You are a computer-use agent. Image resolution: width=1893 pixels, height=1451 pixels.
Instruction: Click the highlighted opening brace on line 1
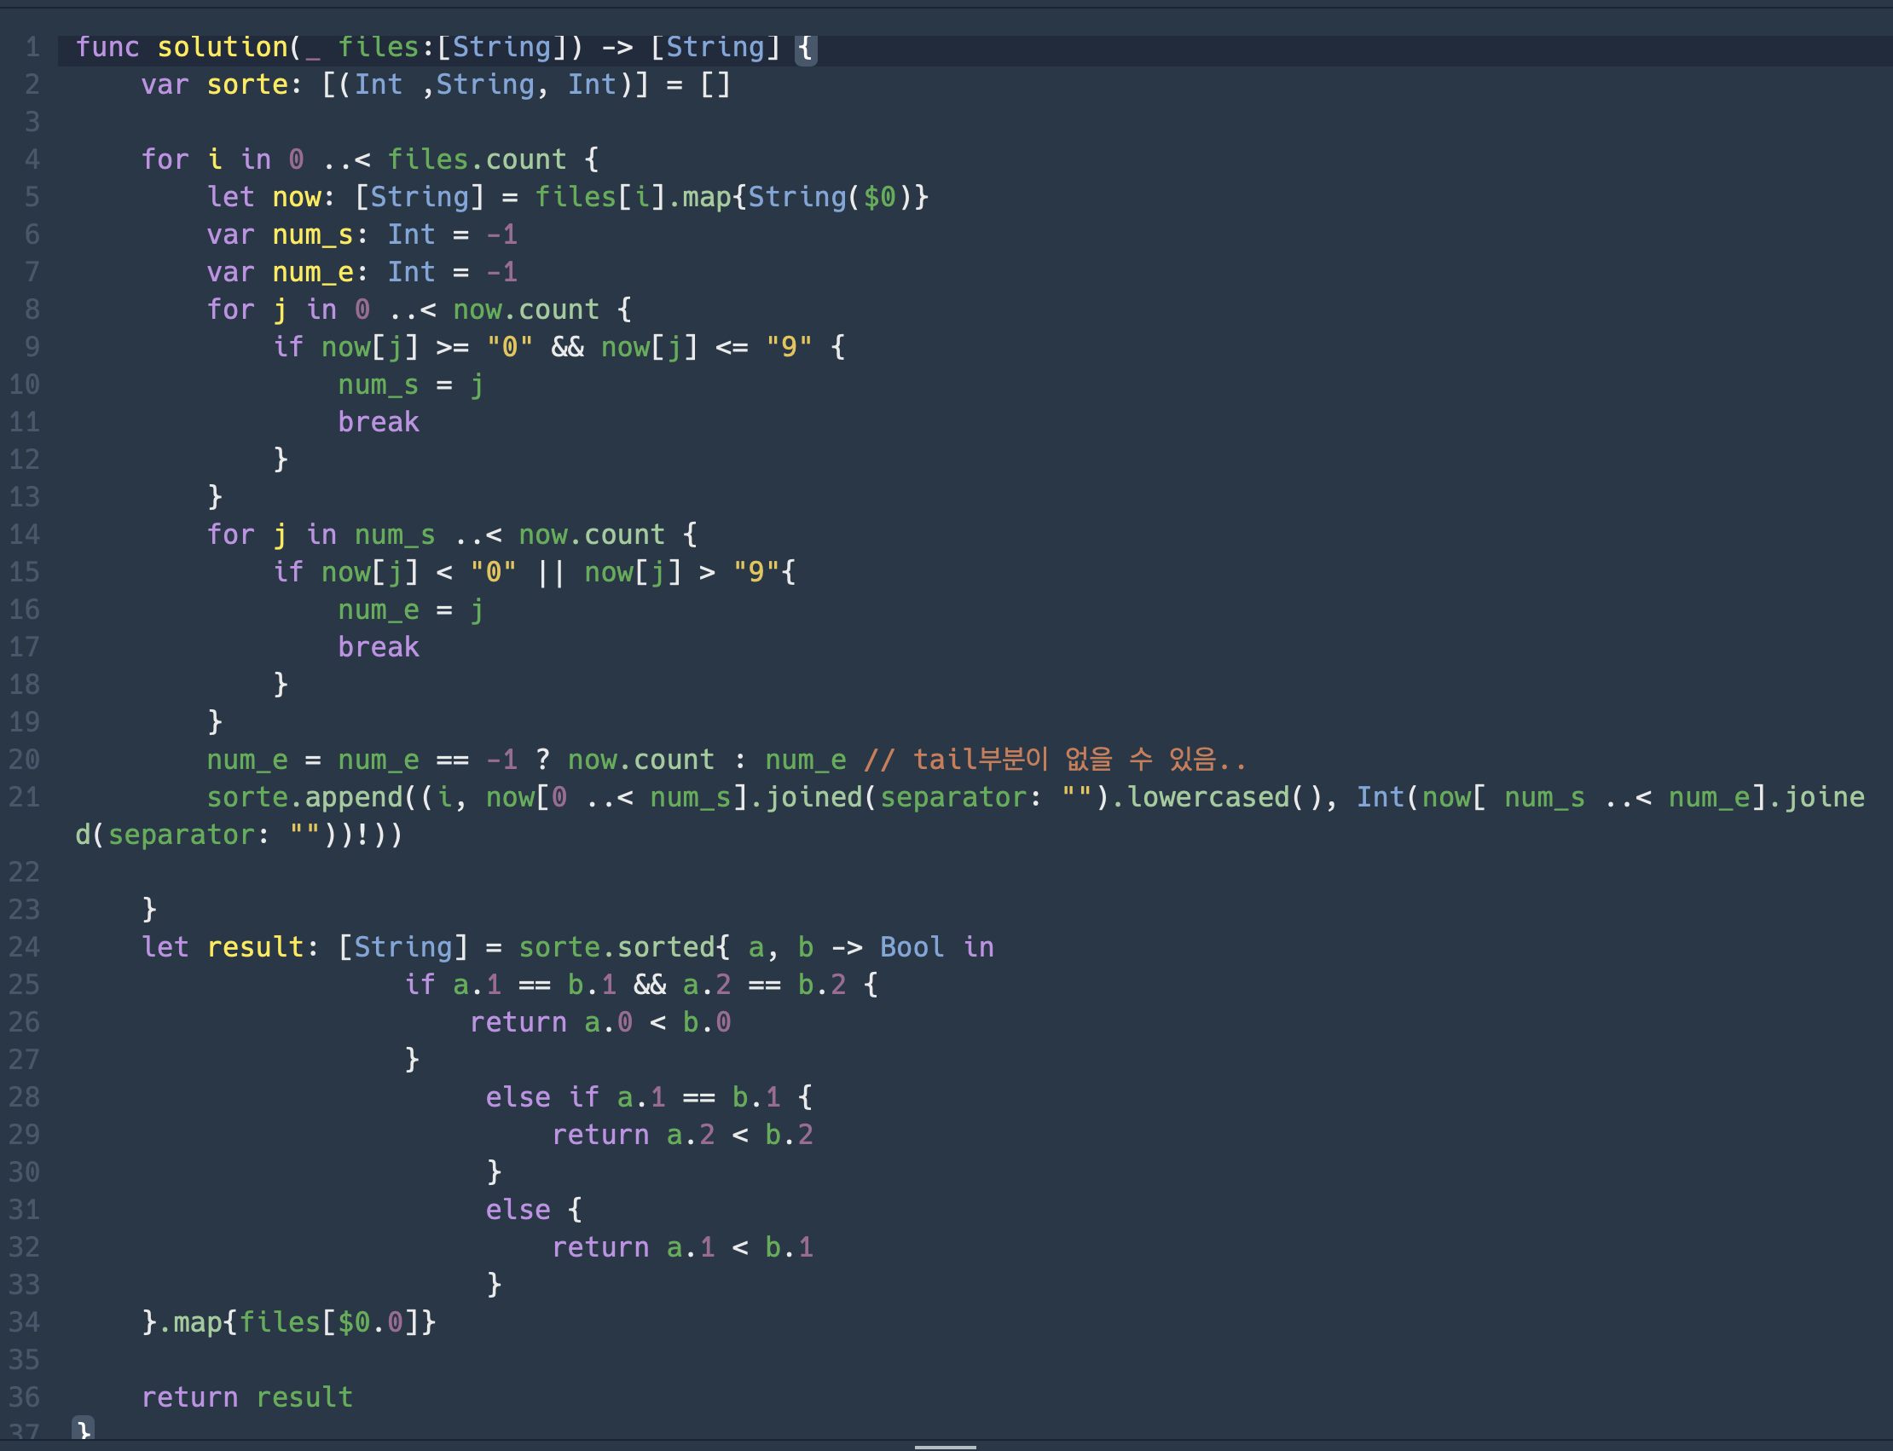coord(805,48)
